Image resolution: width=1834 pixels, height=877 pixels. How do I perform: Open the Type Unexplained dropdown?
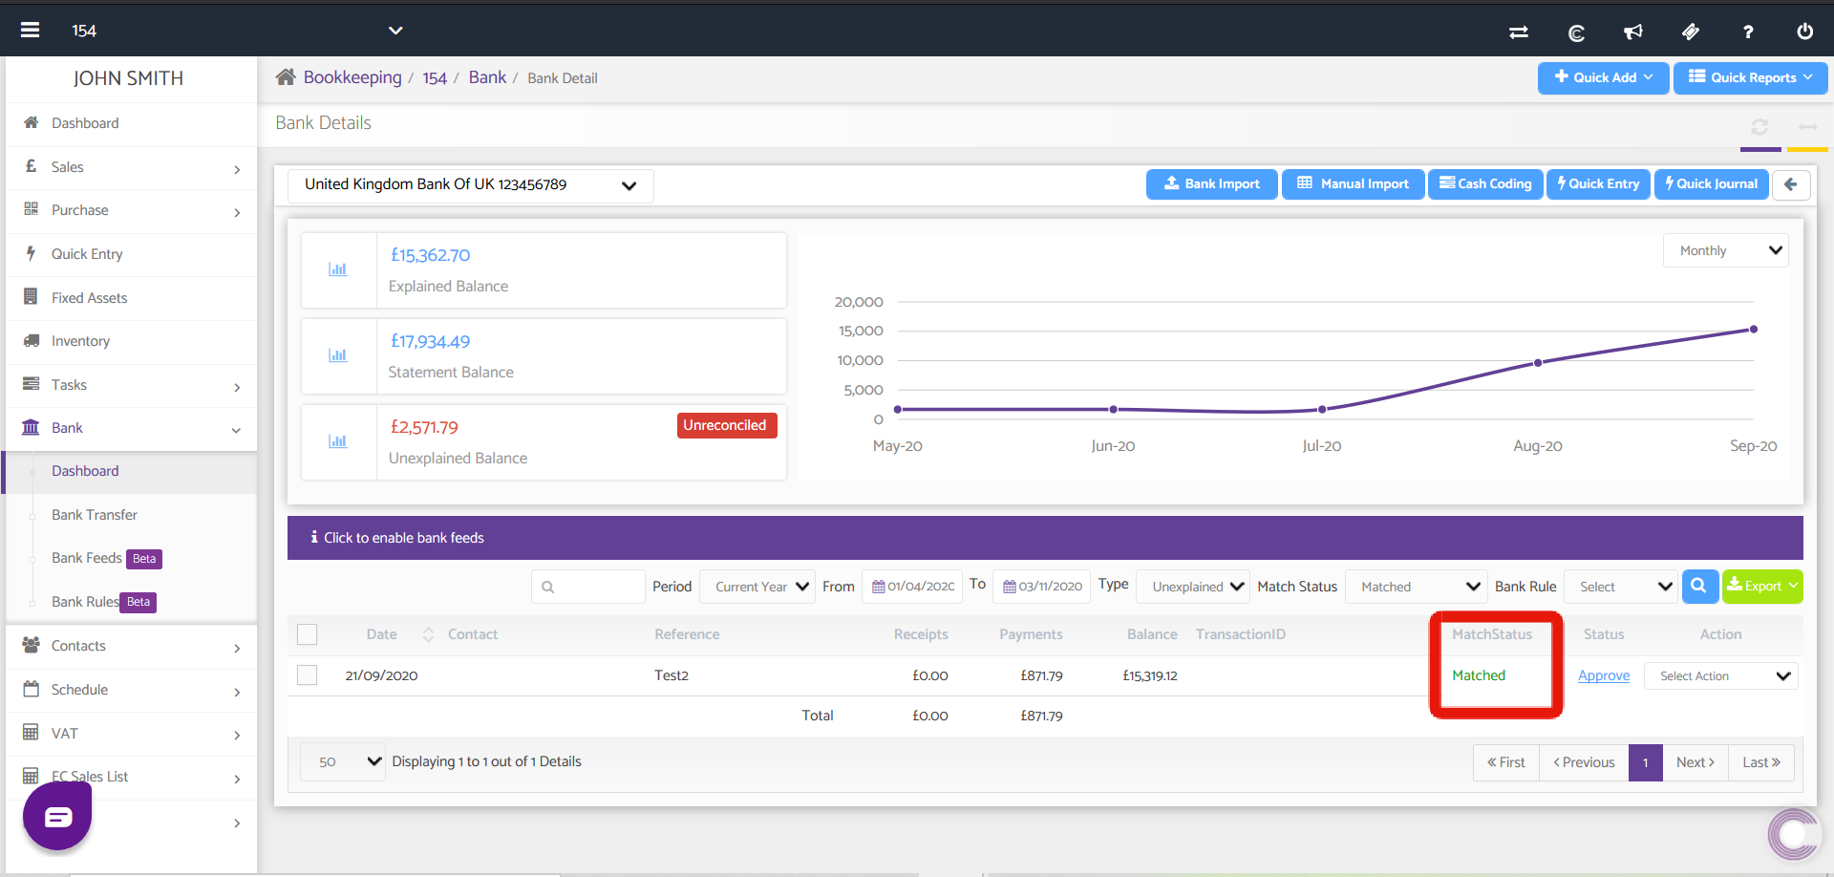point(1192,587)
